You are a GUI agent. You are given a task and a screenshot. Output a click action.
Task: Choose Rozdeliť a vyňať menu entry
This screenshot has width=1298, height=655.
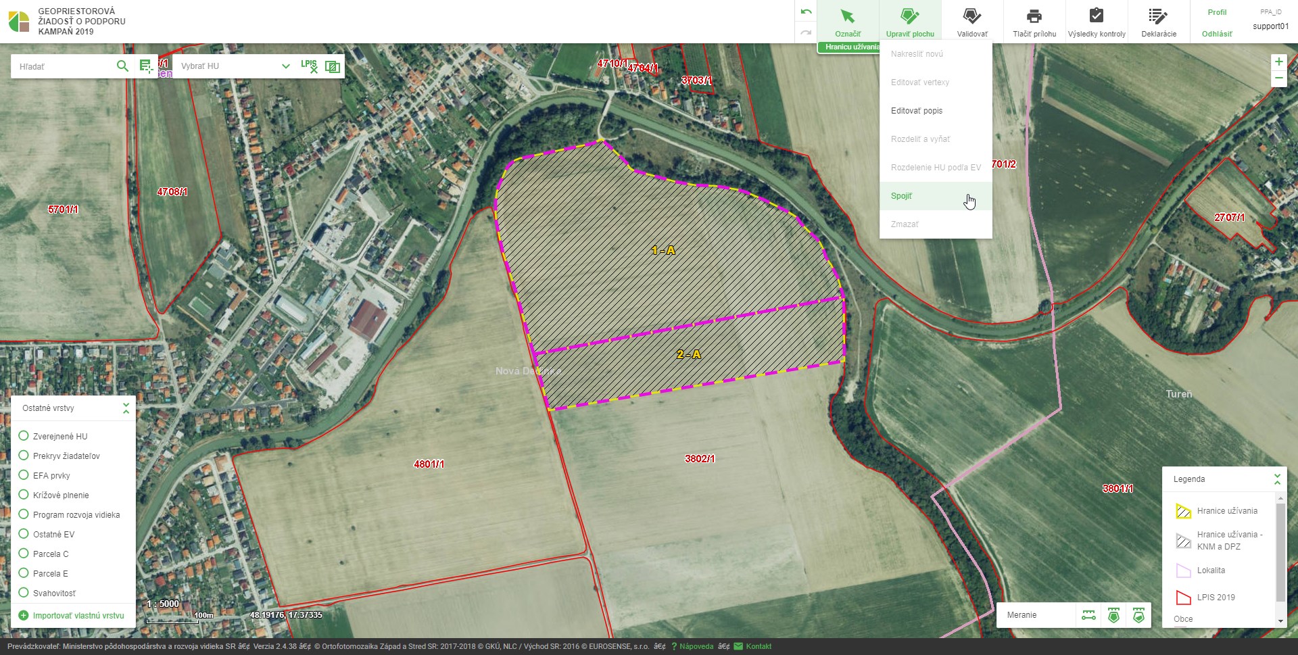click(x=936, y=139)
